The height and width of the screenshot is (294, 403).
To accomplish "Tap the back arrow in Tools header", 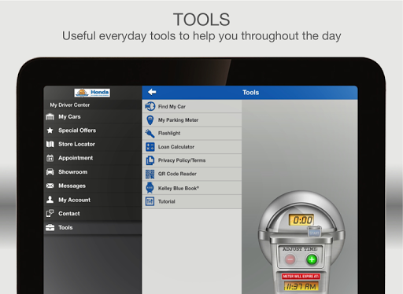I will [x=152, y=92].
